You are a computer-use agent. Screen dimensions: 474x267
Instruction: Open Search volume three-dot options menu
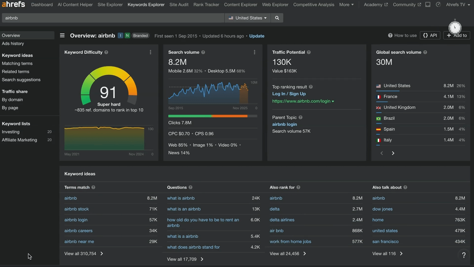coord(254,52)
